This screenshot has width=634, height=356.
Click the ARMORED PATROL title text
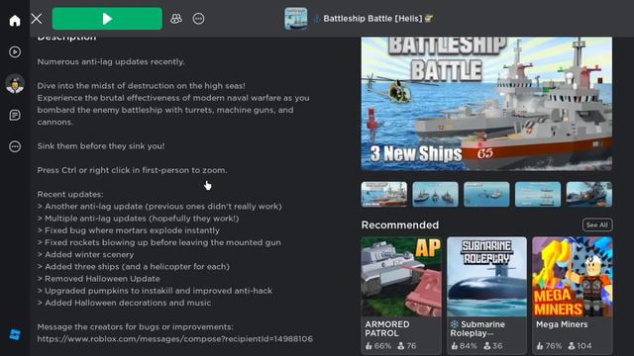pyautogui.click(x=387, y=328)
